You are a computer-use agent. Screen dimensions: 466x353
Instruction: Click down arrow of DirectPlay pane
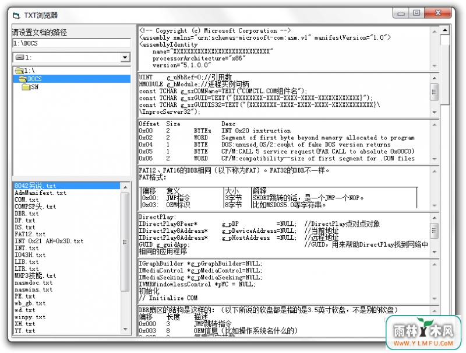tap(435, 252)
